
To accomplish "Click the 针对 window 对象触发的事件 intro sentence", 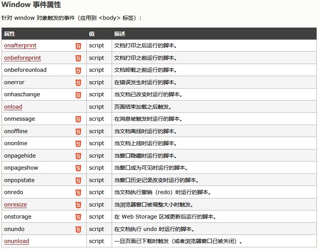I will point(72,18).
